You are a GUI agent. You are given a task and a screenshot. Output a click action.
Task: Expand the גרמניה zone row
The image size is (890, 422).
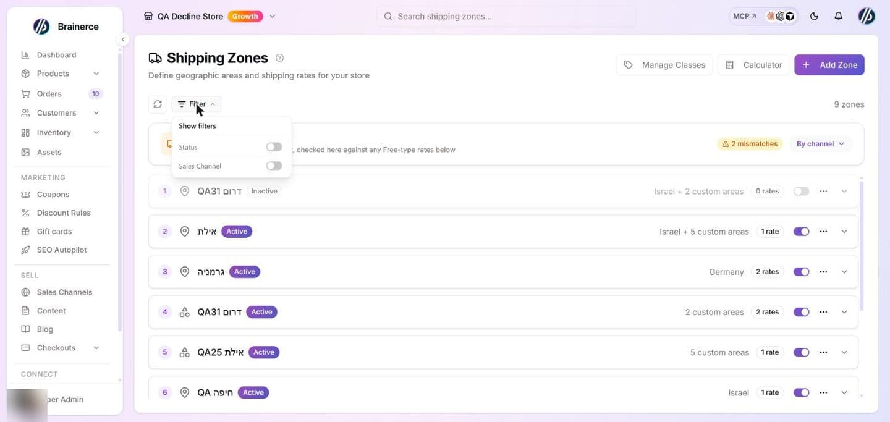pyautogui.click(x=844, y=272)
